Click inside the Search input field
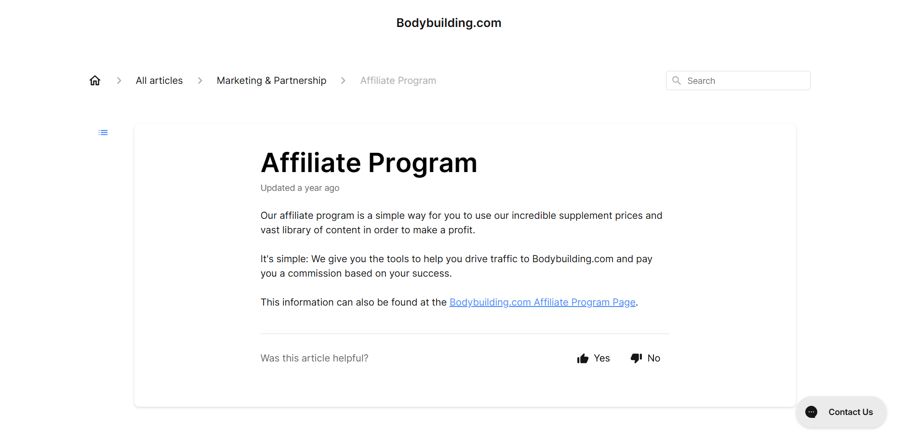 [x=737, y=80]
